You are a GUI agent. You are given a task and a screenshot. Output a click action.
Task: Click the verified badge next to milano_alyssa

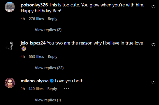tap(52, 81)
